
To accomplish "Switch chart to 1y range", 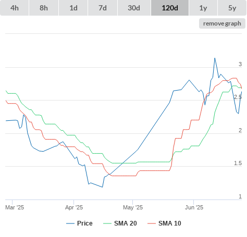I will coord(203,8).
